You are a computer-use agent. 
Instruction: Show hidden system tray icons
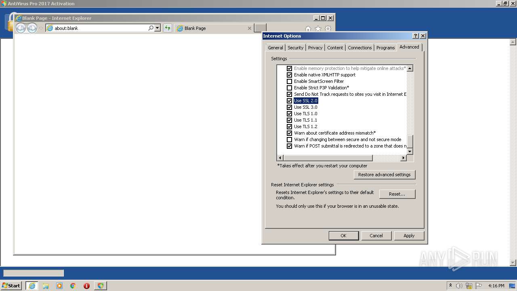coord(451,285)
